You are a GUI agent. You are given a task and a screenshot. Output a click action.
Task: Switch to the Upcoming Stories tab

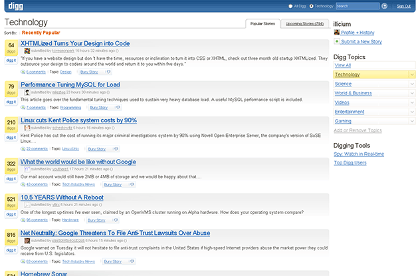click(x=304, y=23)
